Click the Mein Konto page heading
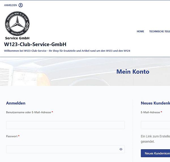Screen dimensions: 170x162 tap(133, 72)
